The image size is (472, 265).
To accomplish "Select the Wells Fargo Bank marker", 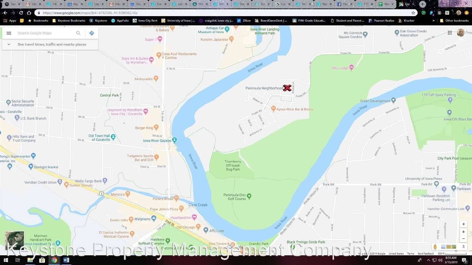I will [105, 180].
